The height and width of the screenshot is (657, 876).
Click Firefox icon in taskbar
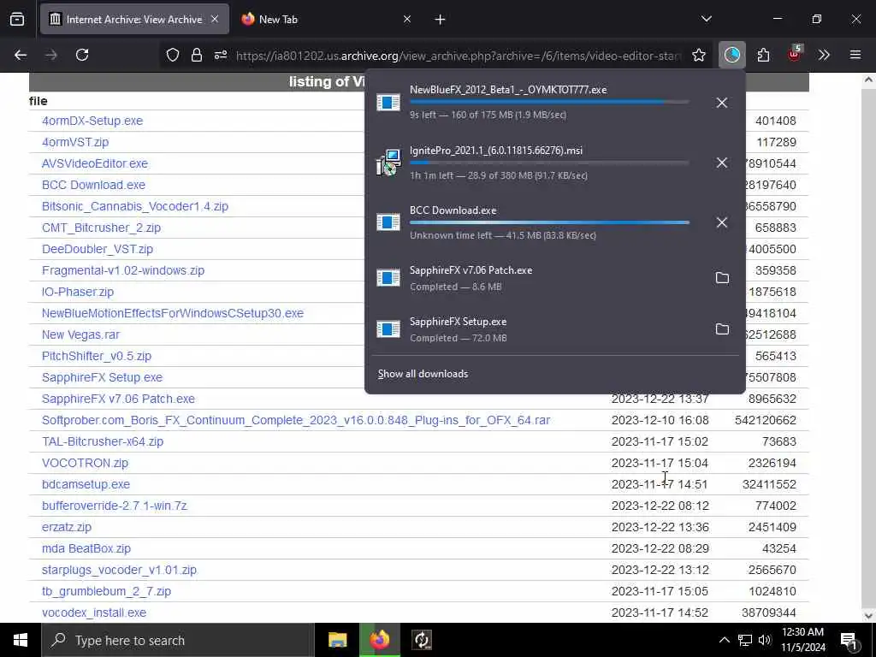(379, 640)
